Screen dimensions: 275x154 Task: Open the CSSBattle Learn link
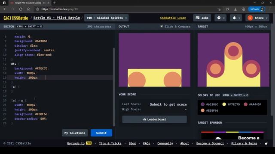coord(173,18)
